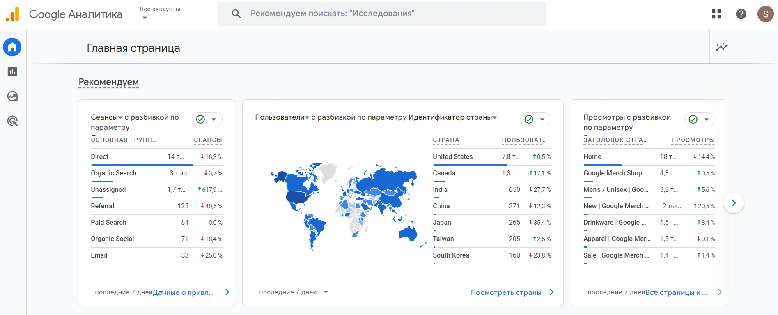Open the Посмотреть страны link
The width and height of the screenshot is (778, 315).
(506, 292)
